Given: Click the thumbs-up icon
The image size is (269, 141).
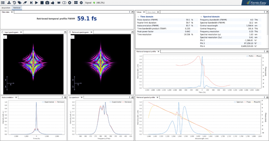Looking at the screenshot, I should (53, 3).
